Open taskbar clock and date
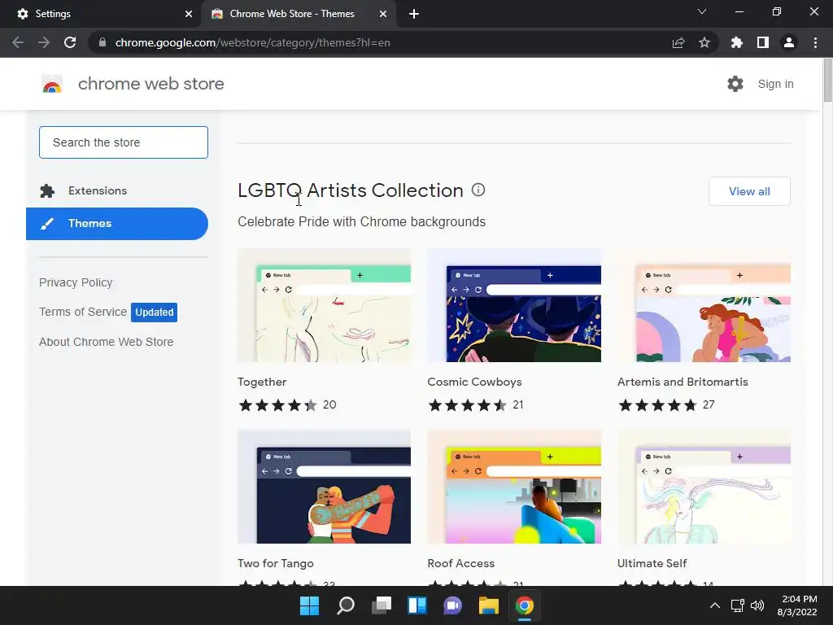The width and height of the screenshot is (833, 625). click(797, 605)
